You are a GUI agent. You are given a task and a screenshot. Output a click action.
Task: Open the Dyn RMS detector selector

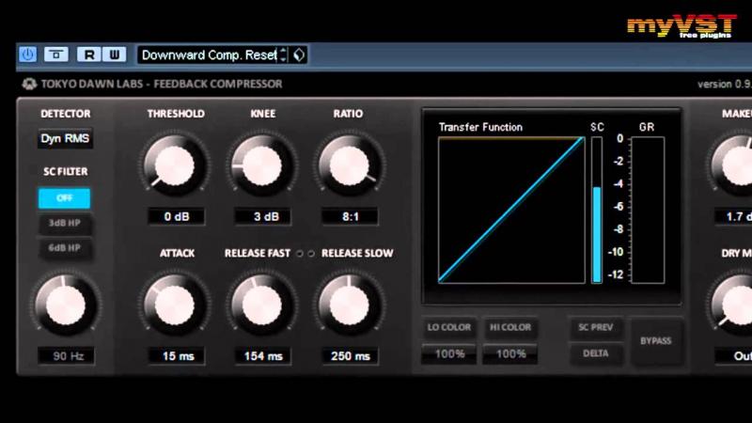(65, 138)
